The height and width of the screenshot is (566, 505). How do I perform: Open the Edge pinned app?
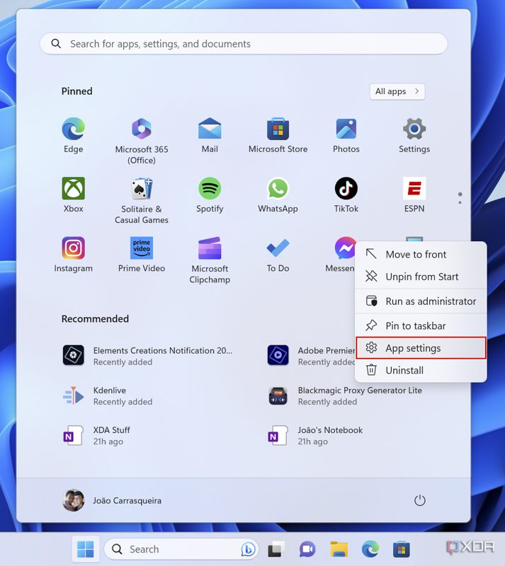pyautogui.click(x=74, y=135)
